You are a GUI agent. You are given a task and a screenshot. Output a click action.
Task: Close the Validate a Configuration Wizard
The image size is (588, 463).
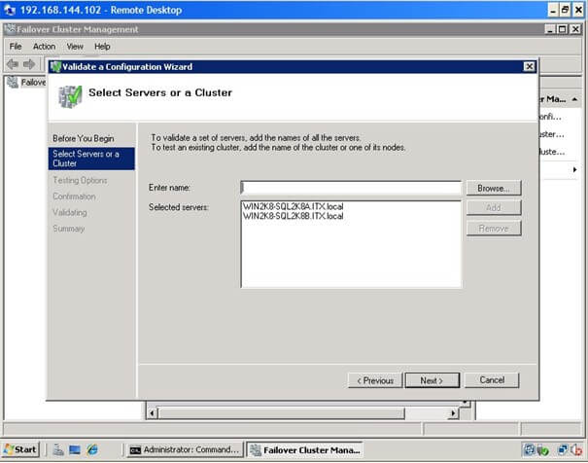[x=529, y=66]
